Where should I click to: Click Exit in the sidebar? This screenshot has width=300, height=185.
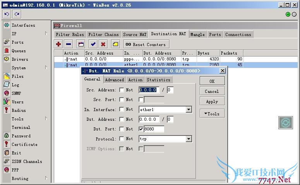pyautogui.click(x=16, y=153)
